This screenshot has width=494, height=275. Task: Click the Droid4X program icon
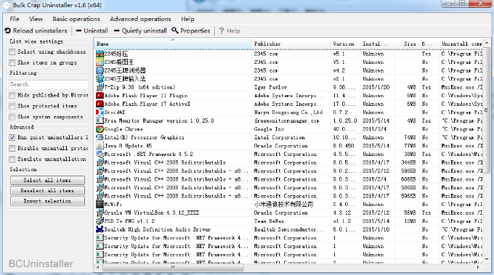[x=100, y=112]
